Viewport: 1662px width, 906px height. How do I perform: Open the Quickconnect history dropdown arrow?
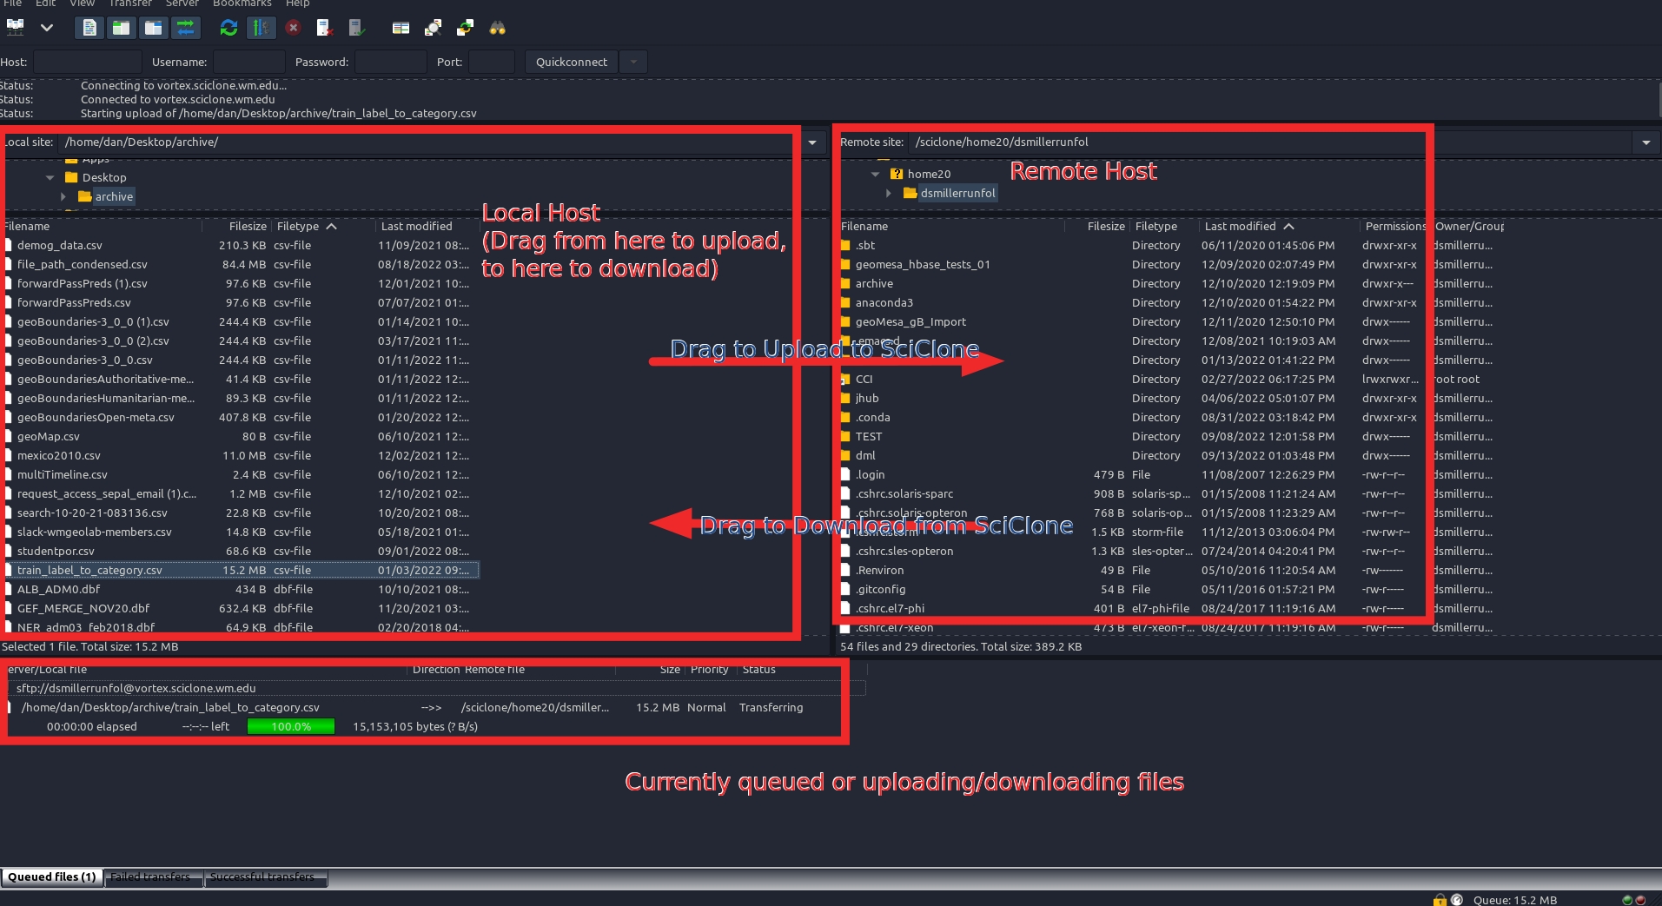[633, 62]
